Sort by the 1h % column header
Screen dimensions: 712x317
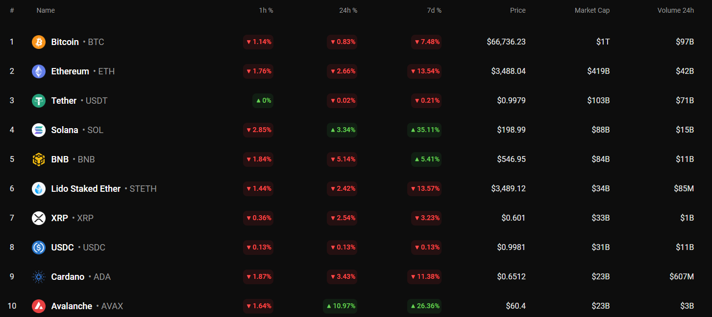click(x=266, y=10)
